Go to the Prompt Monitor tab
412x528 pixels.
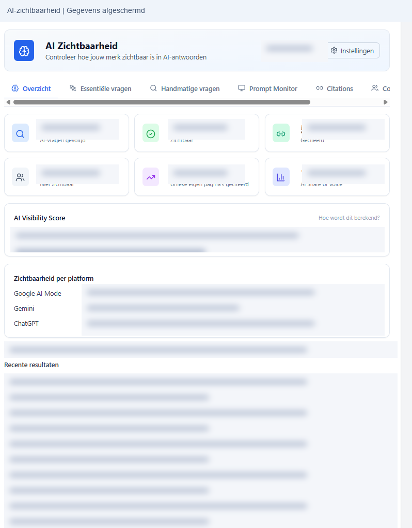tap(268, 88)
